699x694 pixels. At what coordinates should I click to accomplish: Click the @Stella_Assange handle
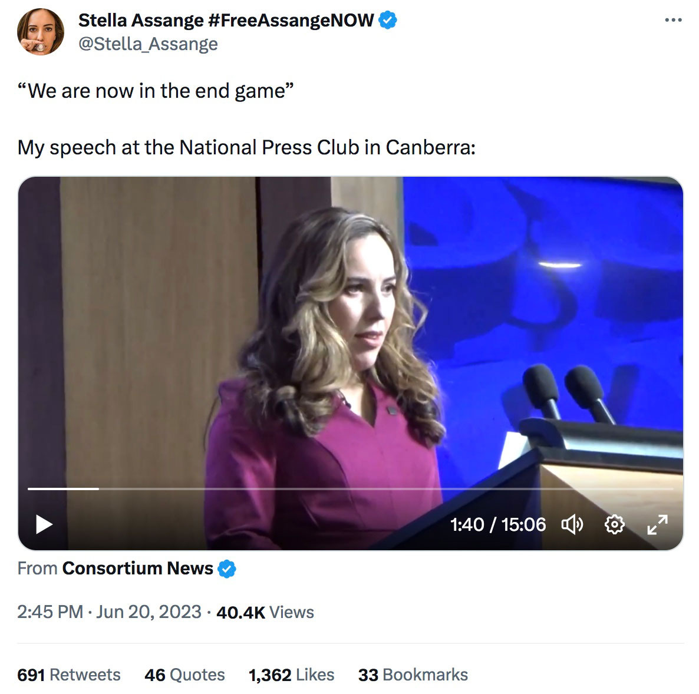tap(148, 43)
